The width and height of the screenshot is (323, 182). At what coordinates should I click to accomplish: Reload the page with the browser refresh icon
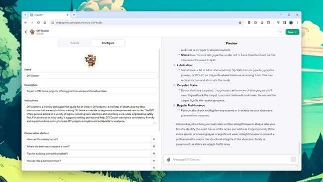point(39,23)
